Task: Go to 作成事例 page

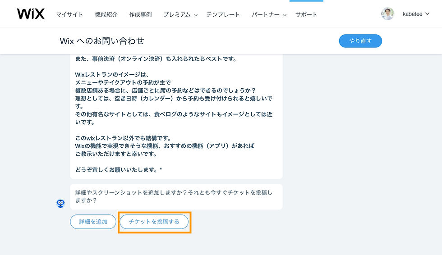Action: (140, 14)
